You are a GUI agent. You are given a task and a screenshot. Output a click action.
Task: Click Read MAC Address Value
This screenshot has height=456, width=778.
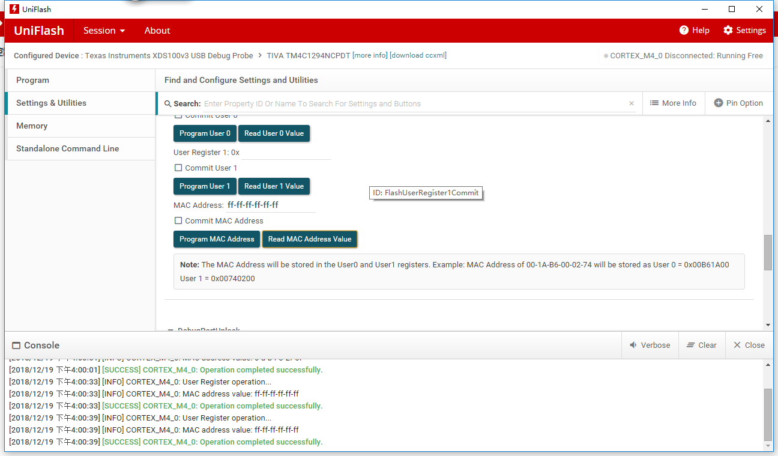310,239
